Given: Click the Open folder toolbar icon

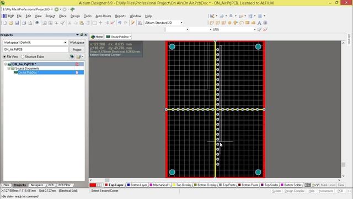Looking at the screenshot, I should (11, 23).
